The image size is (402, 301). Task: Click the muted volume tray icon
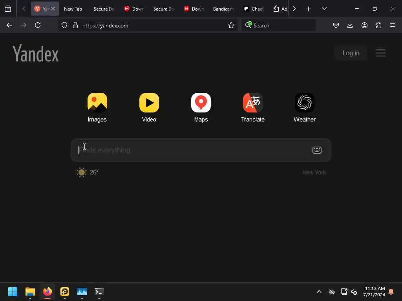tap(354, 292)
